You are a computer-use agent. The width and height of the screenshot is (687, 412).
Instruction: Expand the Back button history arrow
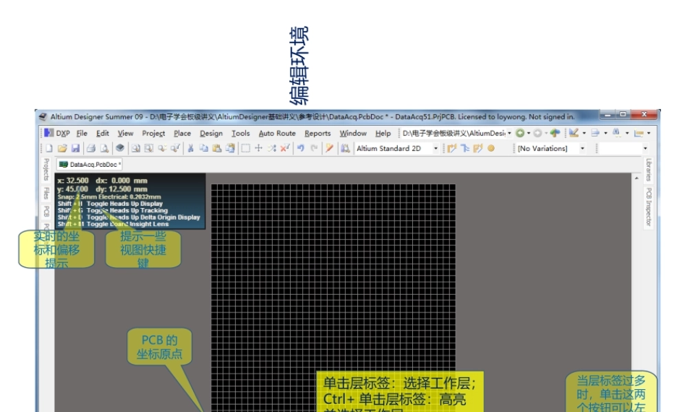tap(528, 133)
